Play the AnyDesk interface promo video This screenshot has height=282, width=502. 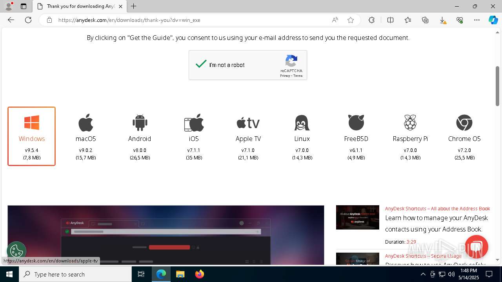coord(166,235)
